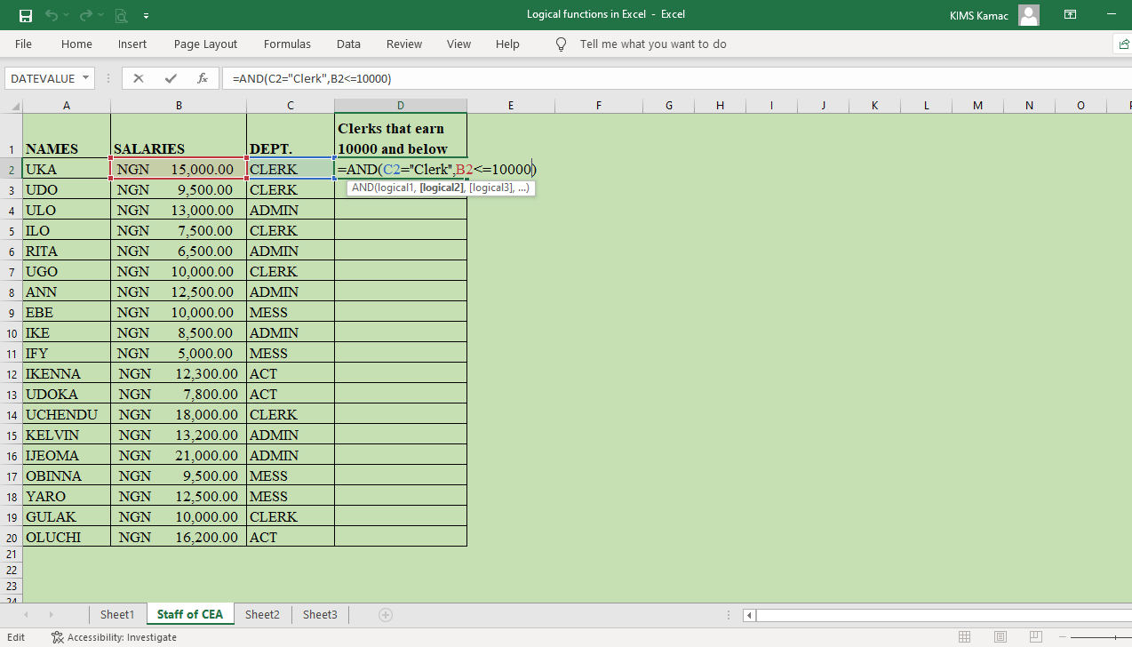Viewport: 1132px width, 647px height.
Task: Open Page Break Preview from the status bar
Action: click(x=1036, y=637)
